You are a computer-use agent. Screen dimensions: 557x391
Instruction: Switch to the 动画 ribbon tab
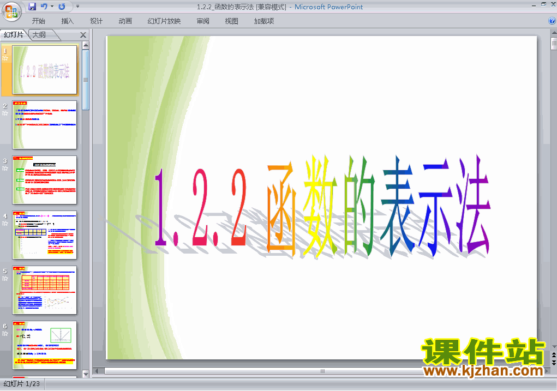click(125, 21)
